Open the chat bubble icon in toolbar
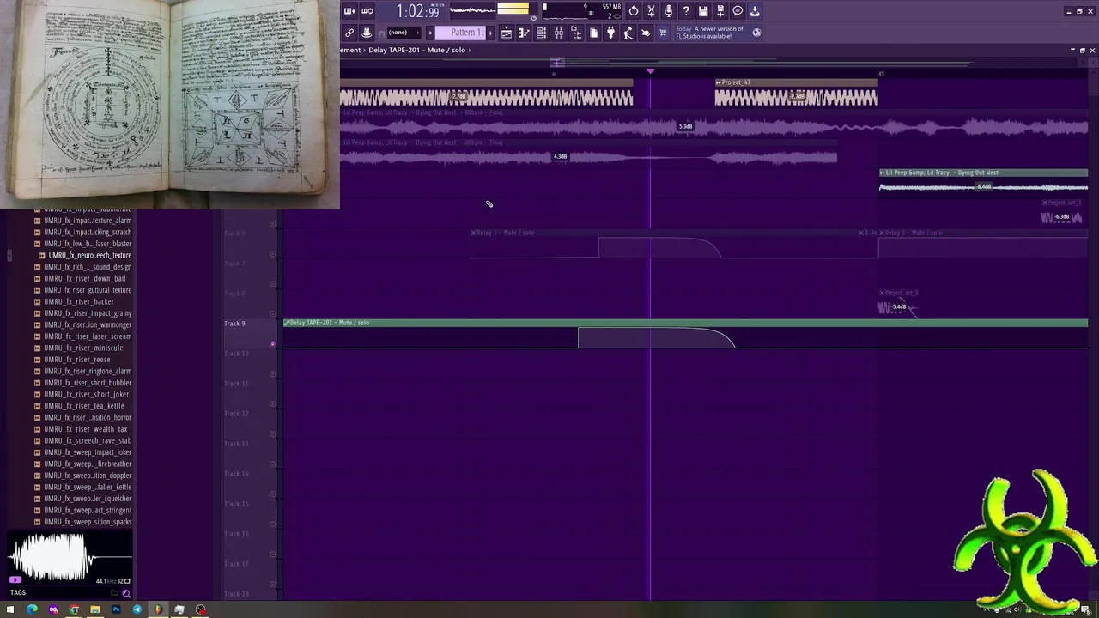The width and height of the screenshot is (1099, 618). [x=738, y=11]
